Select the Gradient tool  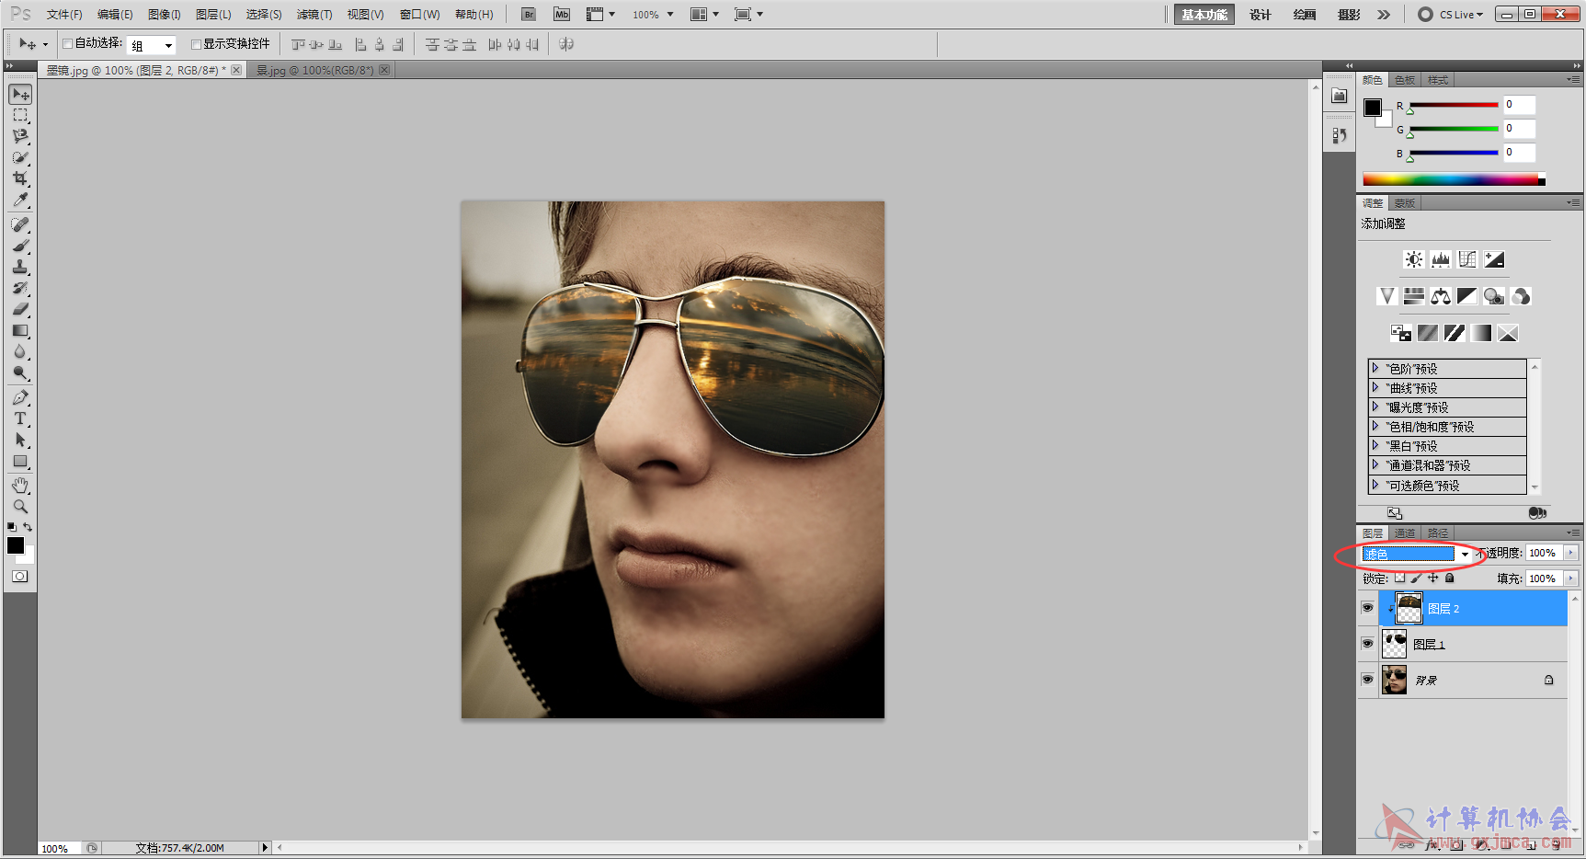pos(20,330)
